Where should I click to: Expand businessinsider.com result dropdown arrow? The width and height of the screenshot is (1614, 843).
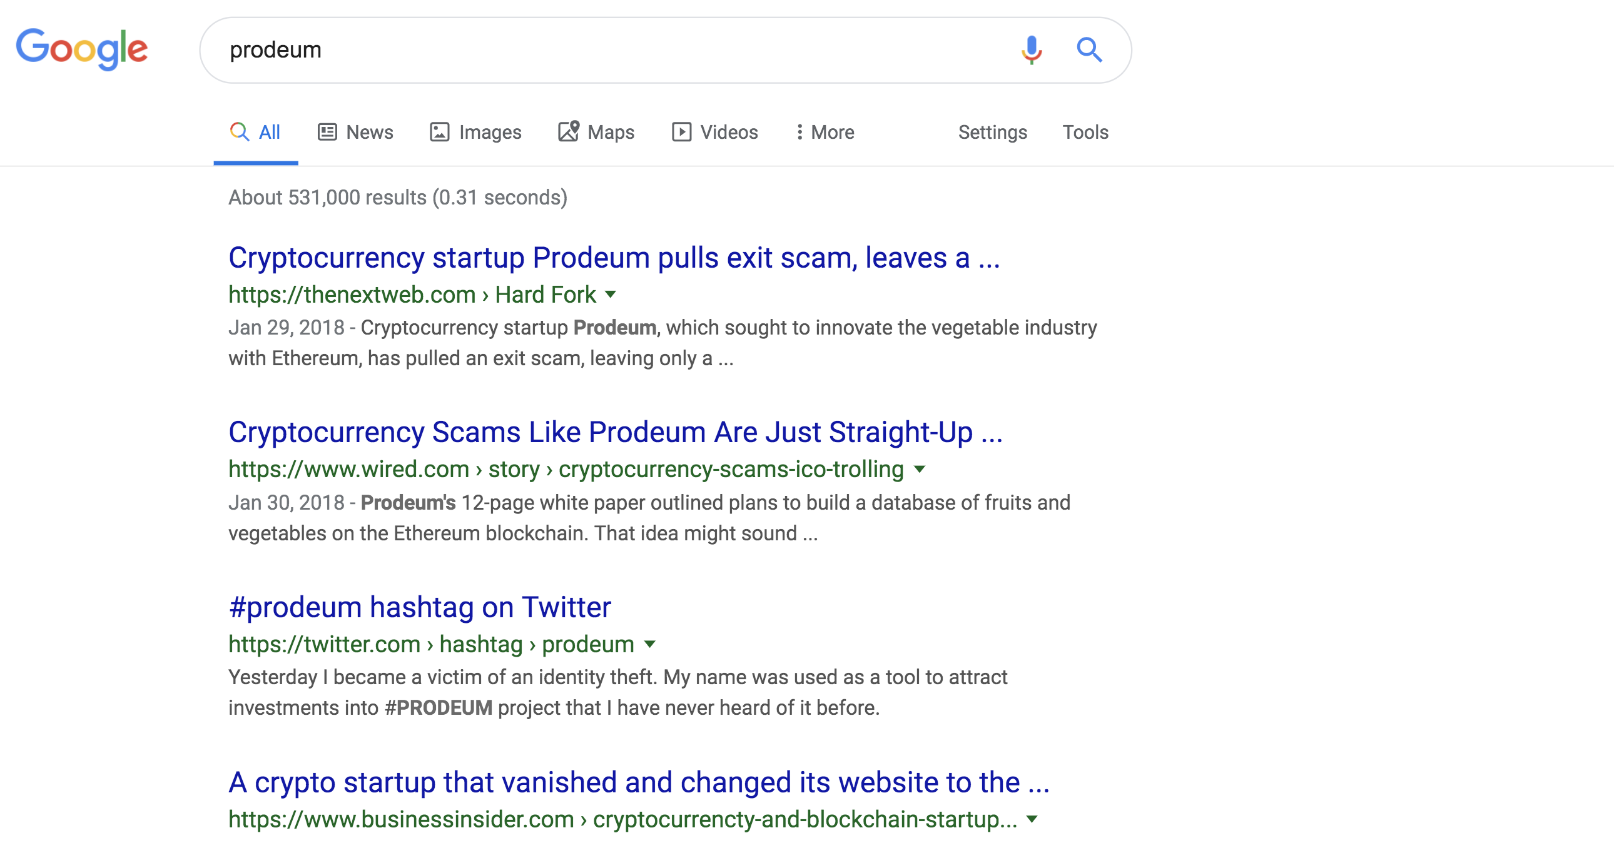[x=1033, y=819]
